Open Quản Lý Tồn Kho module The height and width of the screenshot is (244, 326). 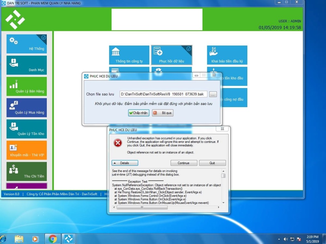tap(27, 129)
